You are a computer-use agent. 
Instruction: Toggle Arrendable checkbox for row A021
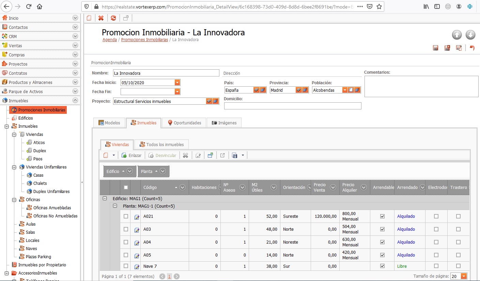[x=382, y=216]
